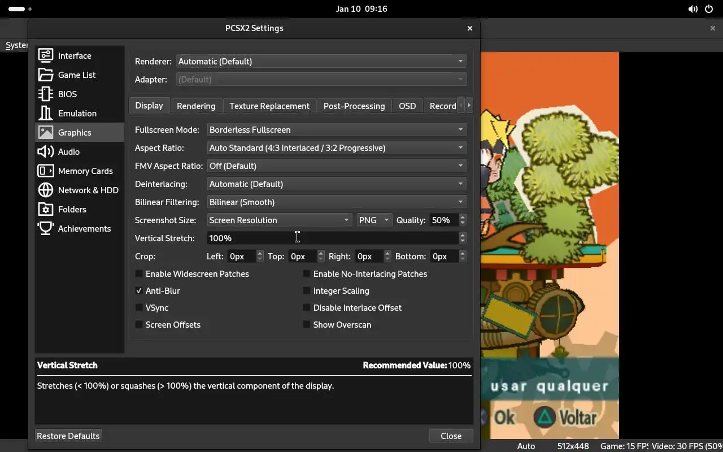Open the Audio speaker icon
This screenshot has width=723, height=452.
46,151
